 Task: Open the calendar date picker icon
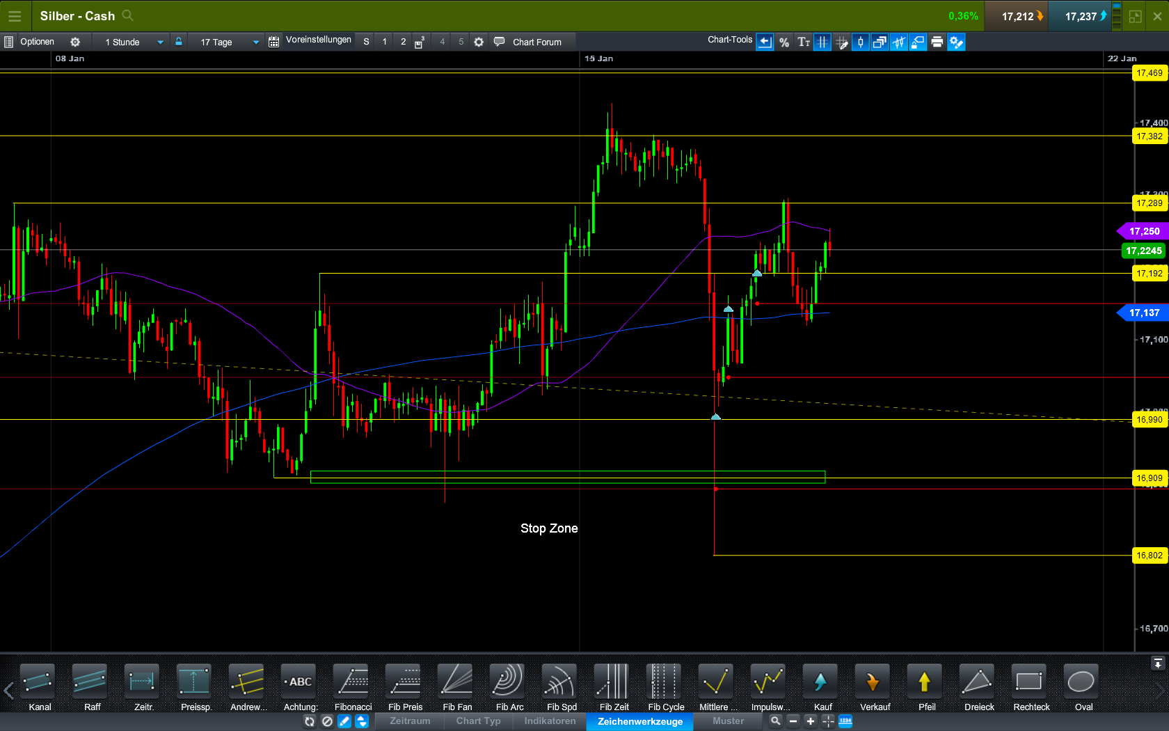pos(273,42)
